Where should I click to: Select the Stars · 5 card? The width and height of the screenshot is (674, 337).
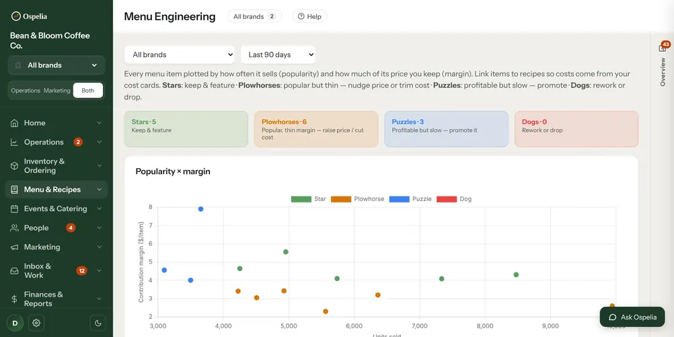click(x=186, y=129)
